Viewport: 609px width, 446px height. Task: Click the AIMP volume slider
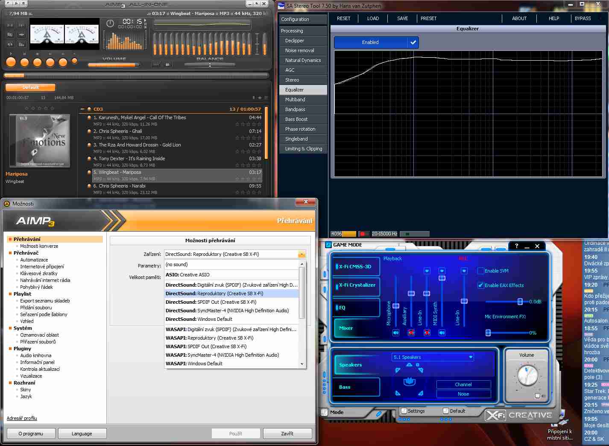[114, 65]
